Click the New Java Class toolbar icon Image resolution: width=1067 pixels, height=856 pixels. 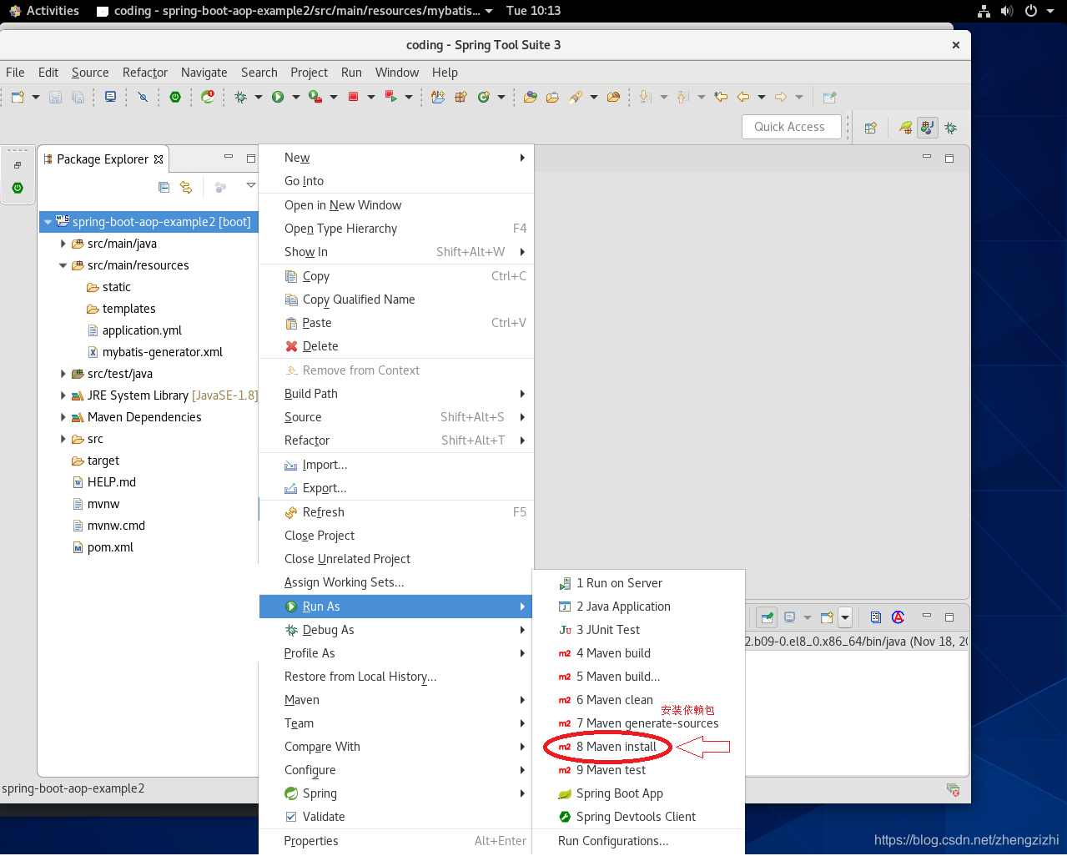[x=483, y=97]
